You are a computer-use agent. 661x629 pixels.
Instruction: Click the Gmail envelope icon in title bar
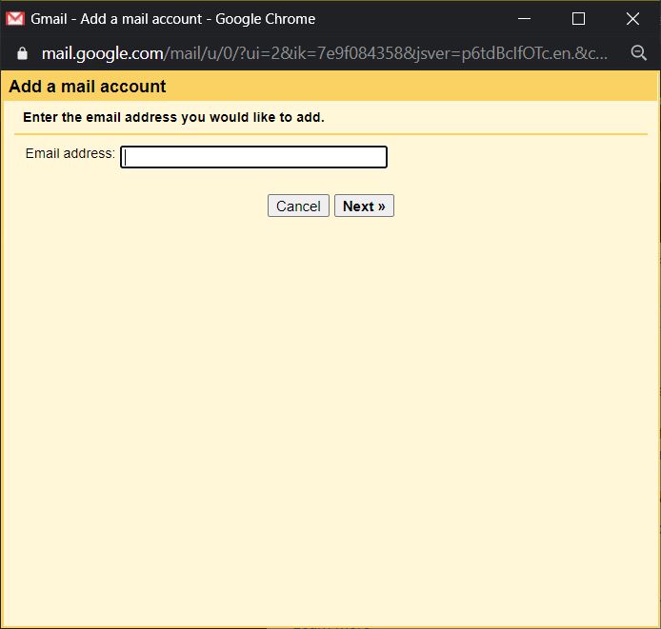click(15, 18)
